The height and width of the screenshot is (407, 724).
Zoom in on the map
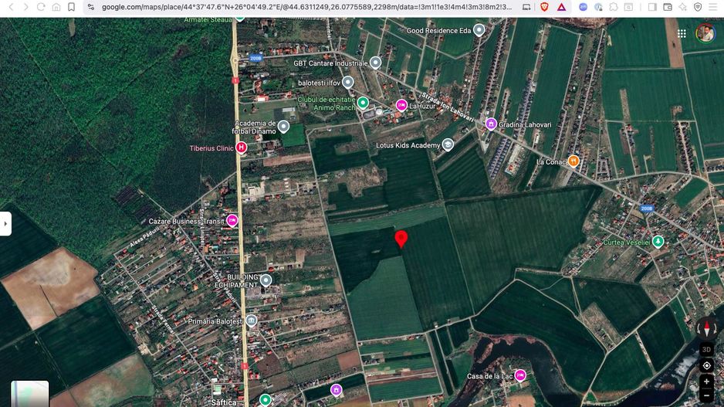pos(706,382)
